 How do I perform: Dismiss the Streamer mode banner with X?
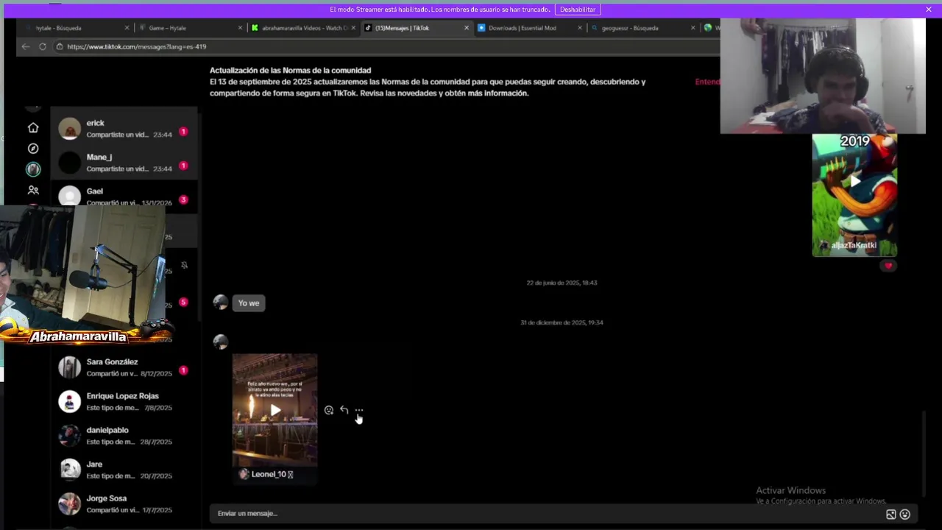[x=929, y=10]
